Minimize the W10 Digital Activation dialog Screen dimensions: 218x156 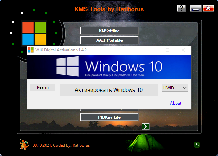tap(152, 50)
